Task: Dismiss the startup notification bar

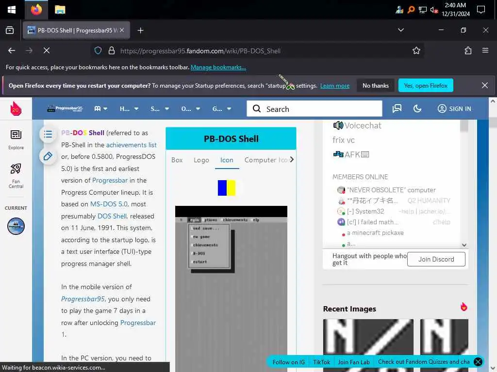Action: tap(485, 85)
